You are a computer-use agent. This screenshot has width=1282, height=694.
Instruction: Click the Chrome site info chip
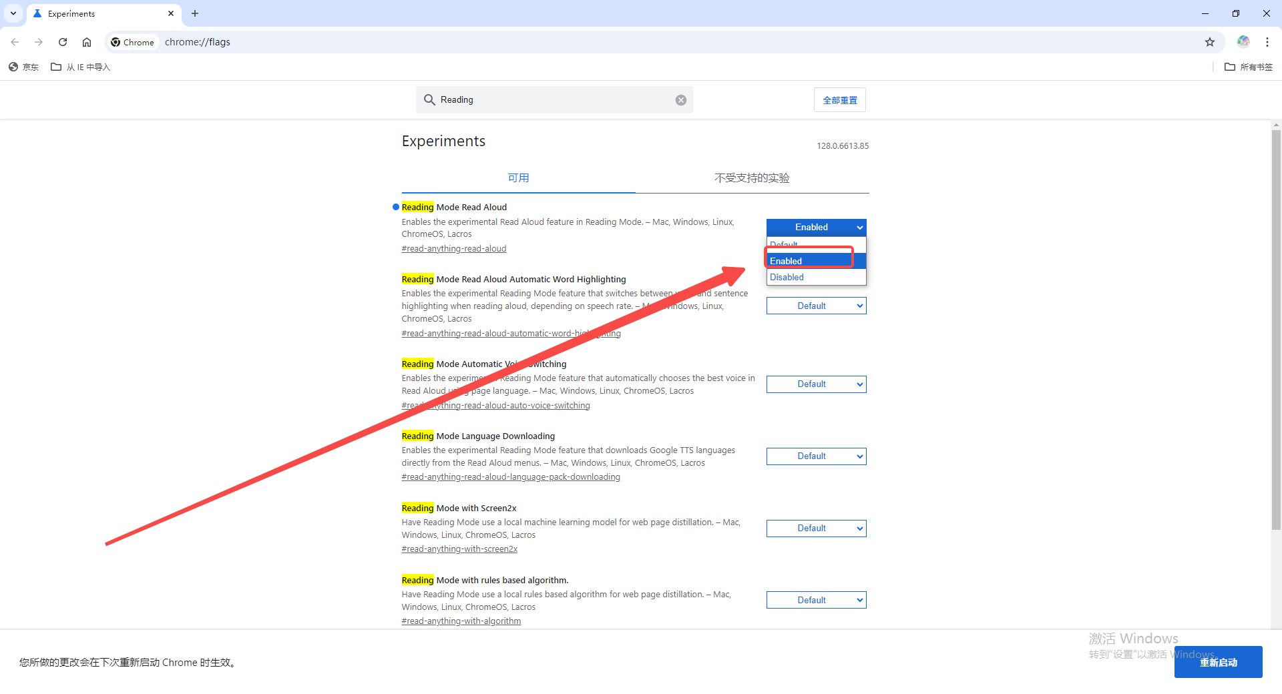pyautogui.click(x=133, y=42)
